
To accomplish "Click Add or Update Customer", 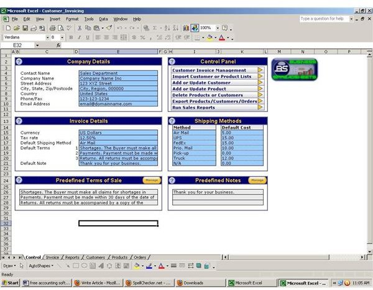I will (x=217, y=83).
